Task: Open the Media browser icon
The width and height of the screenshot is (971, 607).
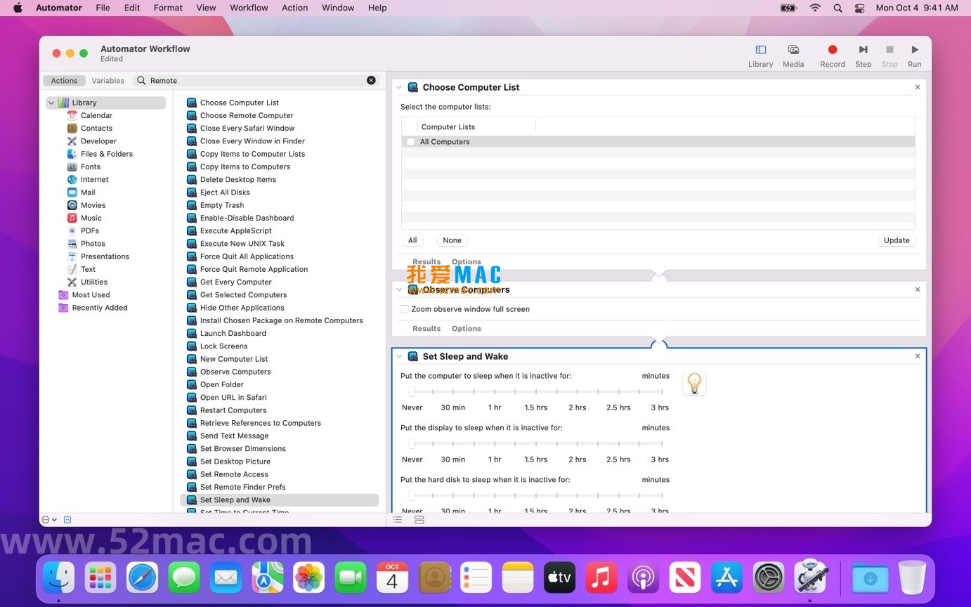Action: coord(793,50)
